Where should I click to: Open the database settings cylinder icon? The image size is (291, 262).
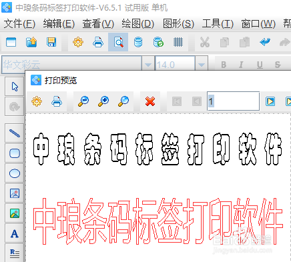click(138, 42)
